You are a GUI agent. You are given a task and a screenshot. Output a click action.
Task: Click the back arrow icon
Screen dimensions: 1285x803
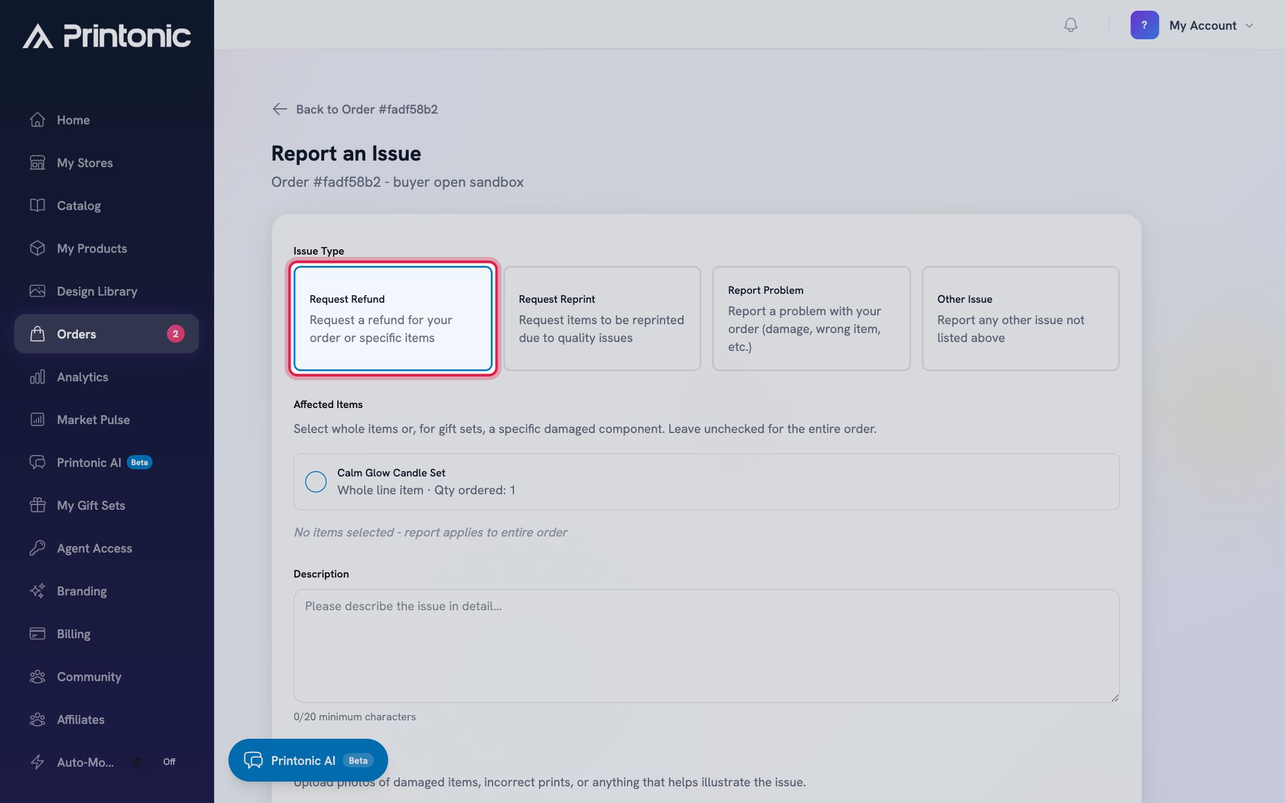pos(280,109)
